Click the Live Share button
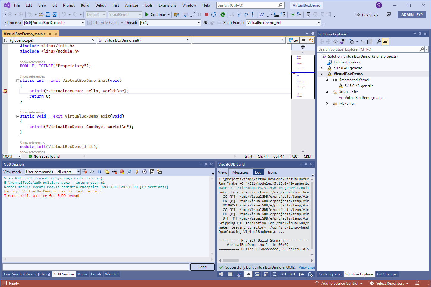Screen dimensions: 431x287 coord(367,15)
